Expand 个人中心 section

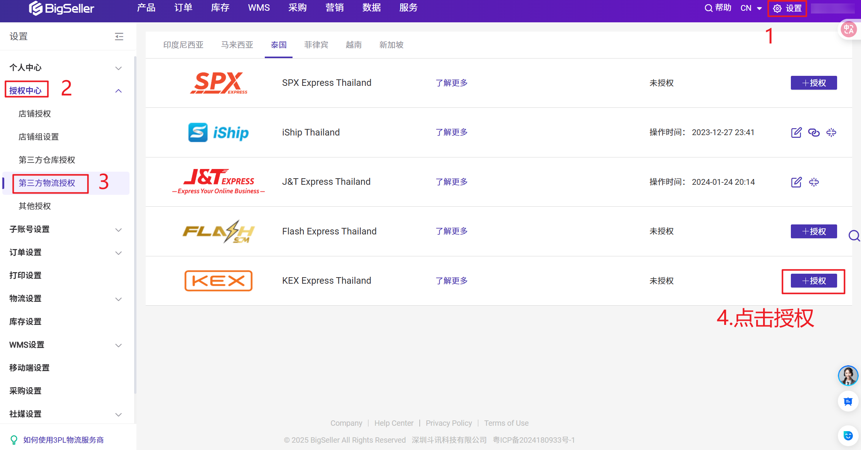pos(119,68)
